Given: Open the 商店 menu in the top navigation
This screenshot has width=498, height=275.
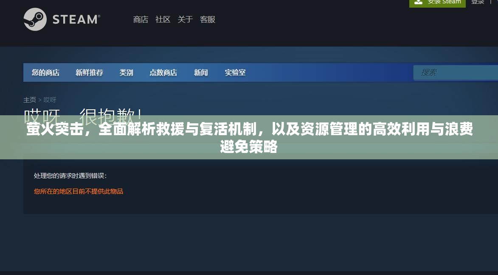Looking at the screenshot, I should point(141,19).
